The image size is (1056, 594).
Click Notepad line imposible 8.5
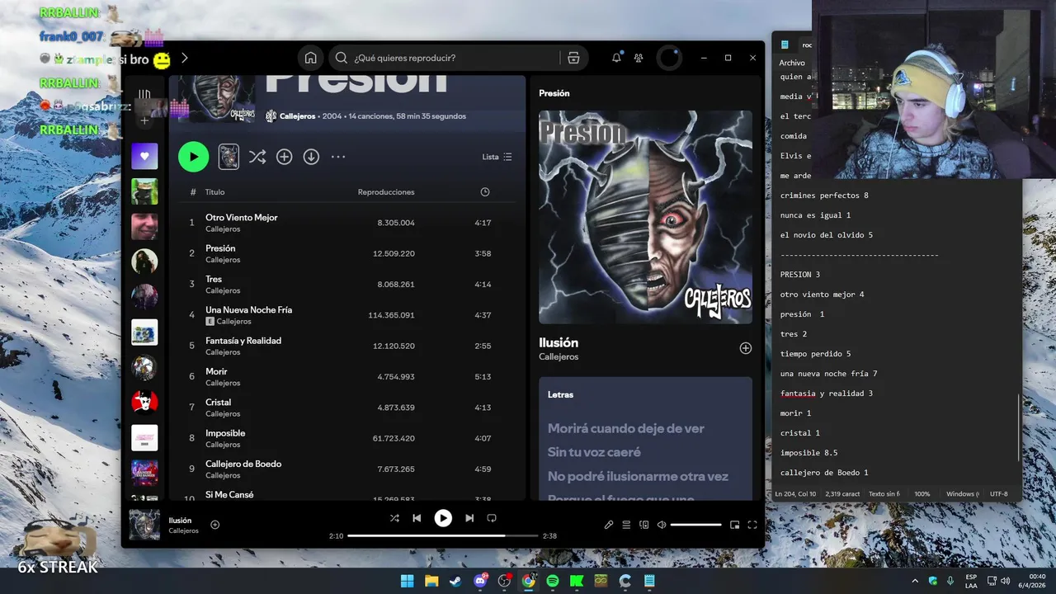(x=808, y=453)
